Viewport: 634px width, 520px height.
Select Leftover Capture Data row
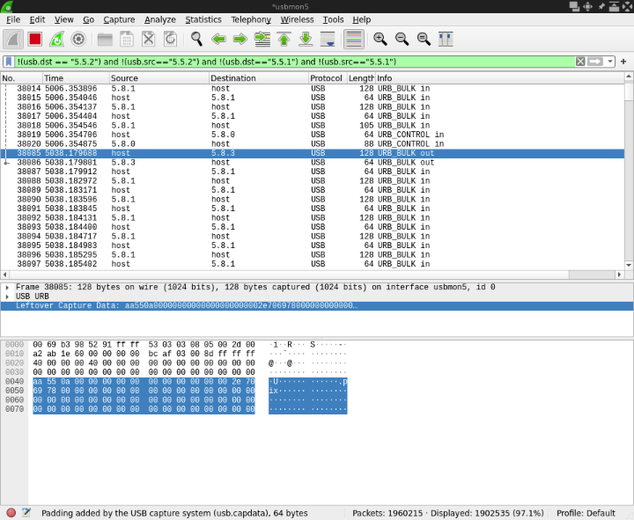(317, 306)
